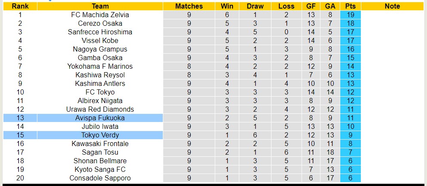Sort by the Pts column header
427x186 pixels.
(x=350, y=6)
